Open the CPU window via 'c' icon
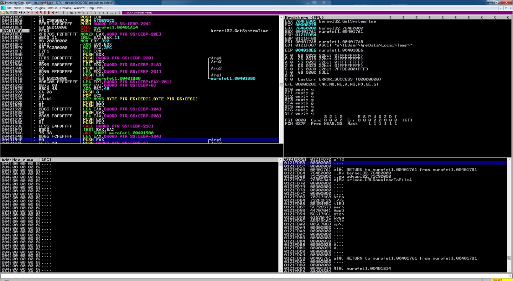 point(87,12)
